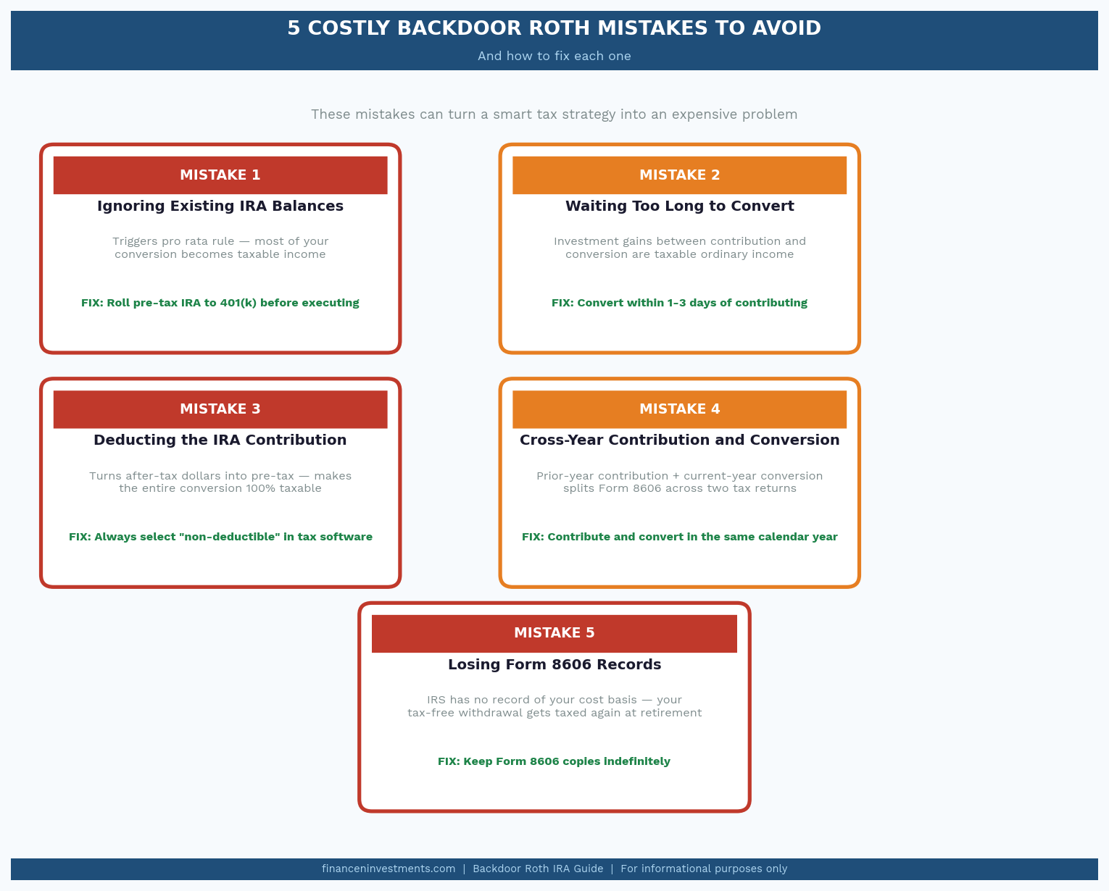Click 'Cross-Year Contribution and Conversion' heading
Image resolution: width=1109 pixels, height=891 pixels.
point(680,440)
